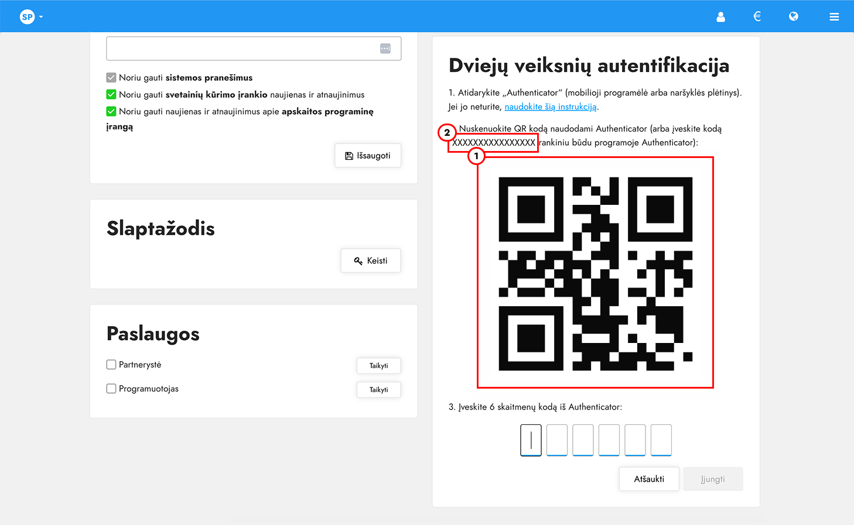
Task: Click the floppy disk save icon
Action: tap(349, 155)
